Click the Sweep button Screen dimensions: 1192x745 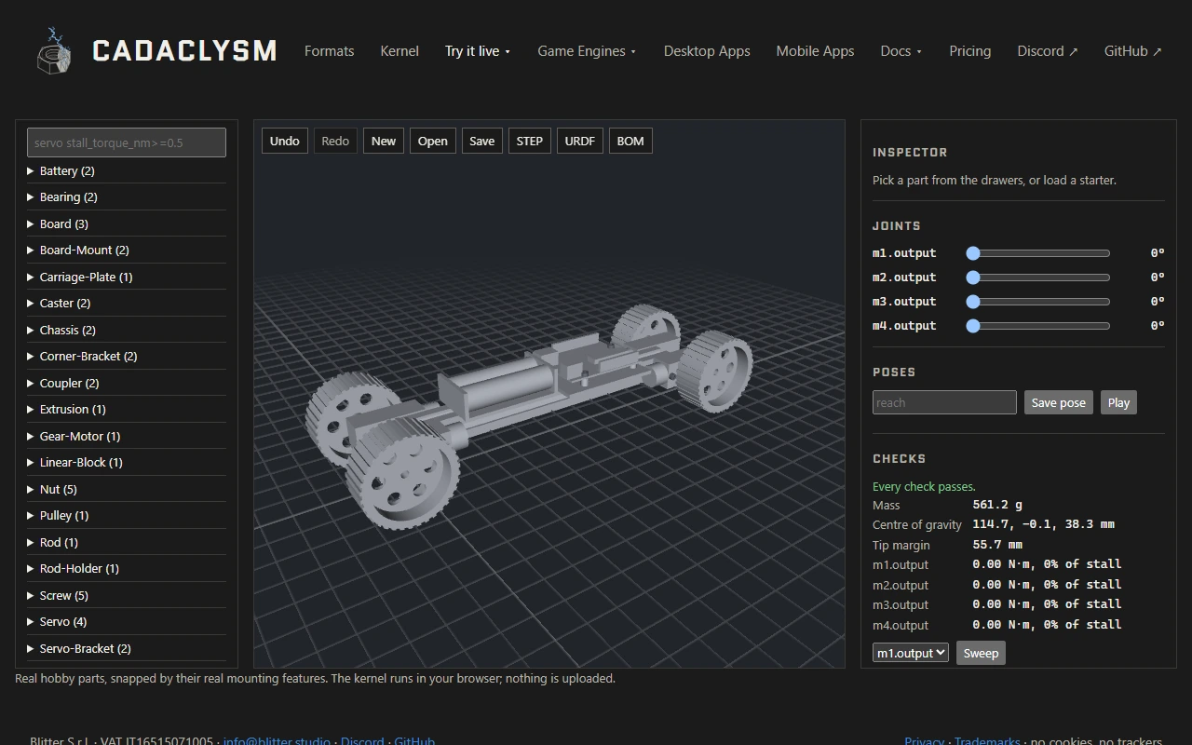click(x=981, y=654)
